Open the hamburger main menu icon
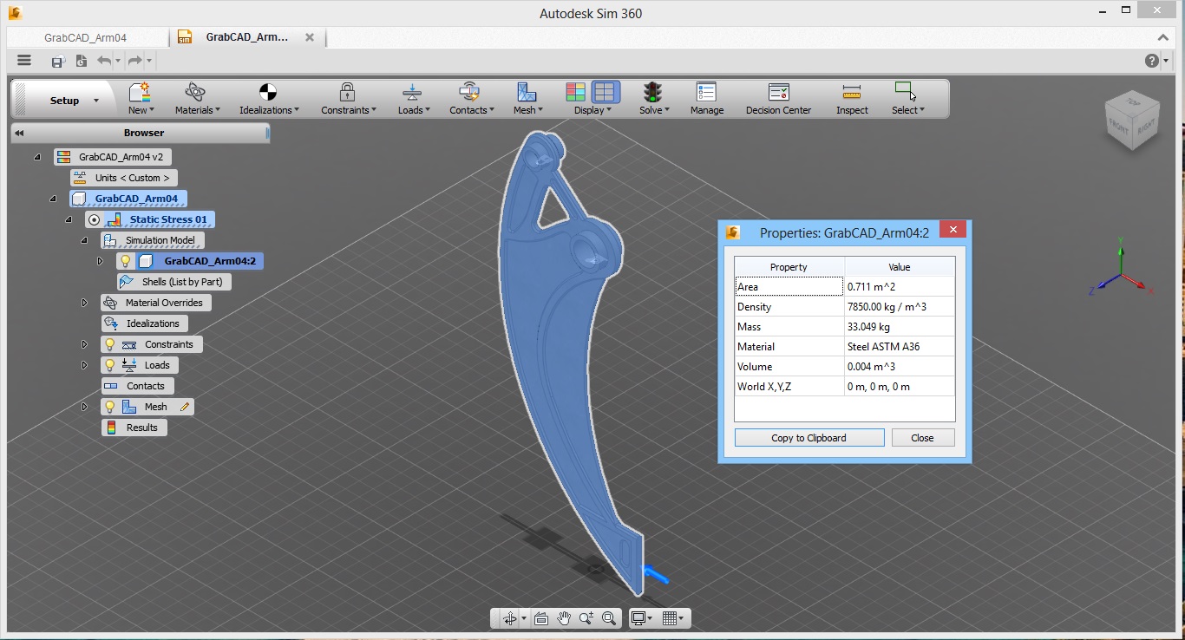 click(24, 61)
